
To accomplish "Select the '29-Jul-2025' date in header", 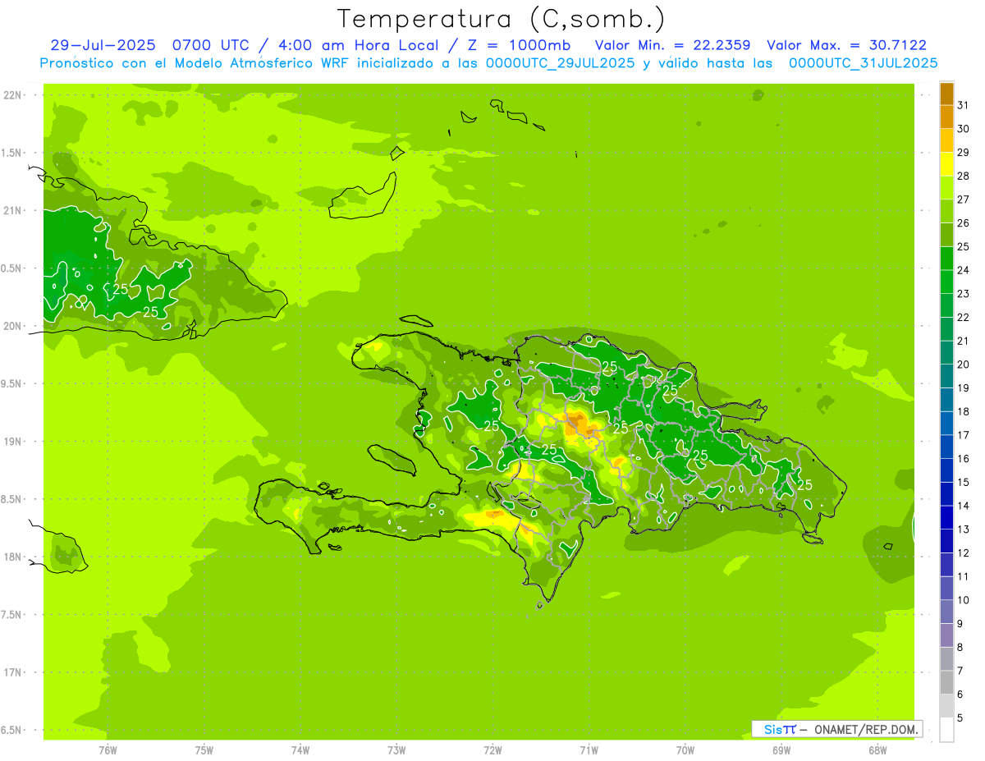I will click(x=102, y=45).
